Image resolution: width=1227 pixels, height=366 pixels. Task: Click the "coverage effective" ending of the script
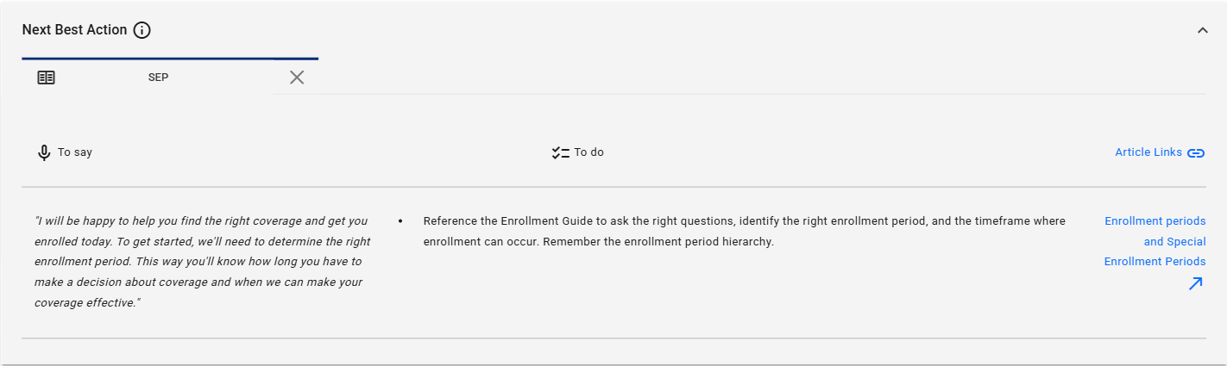87,303
